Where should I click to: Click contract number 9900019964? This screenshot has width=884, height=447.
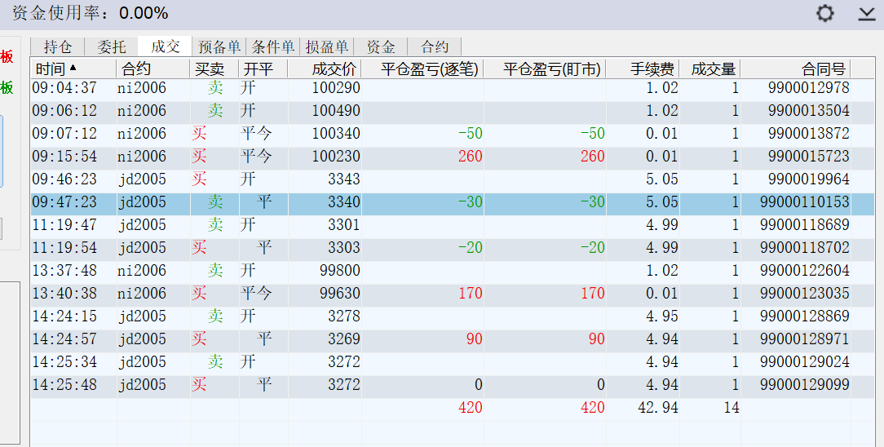[x=808, y=179]
